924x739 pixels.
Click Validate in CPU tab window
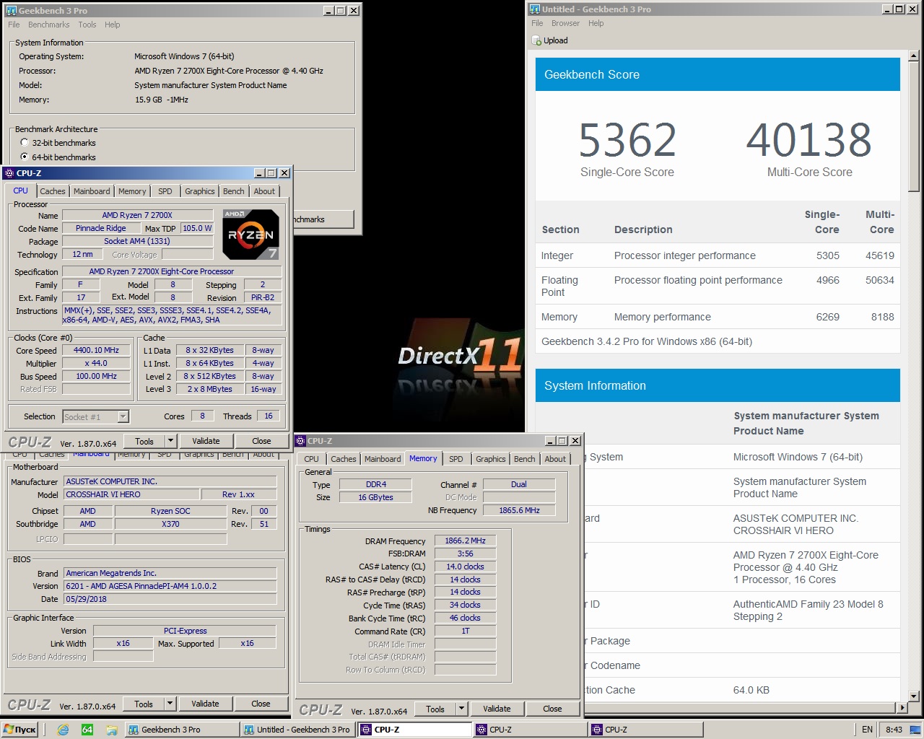pyautogui.click(x=206, y=441)
